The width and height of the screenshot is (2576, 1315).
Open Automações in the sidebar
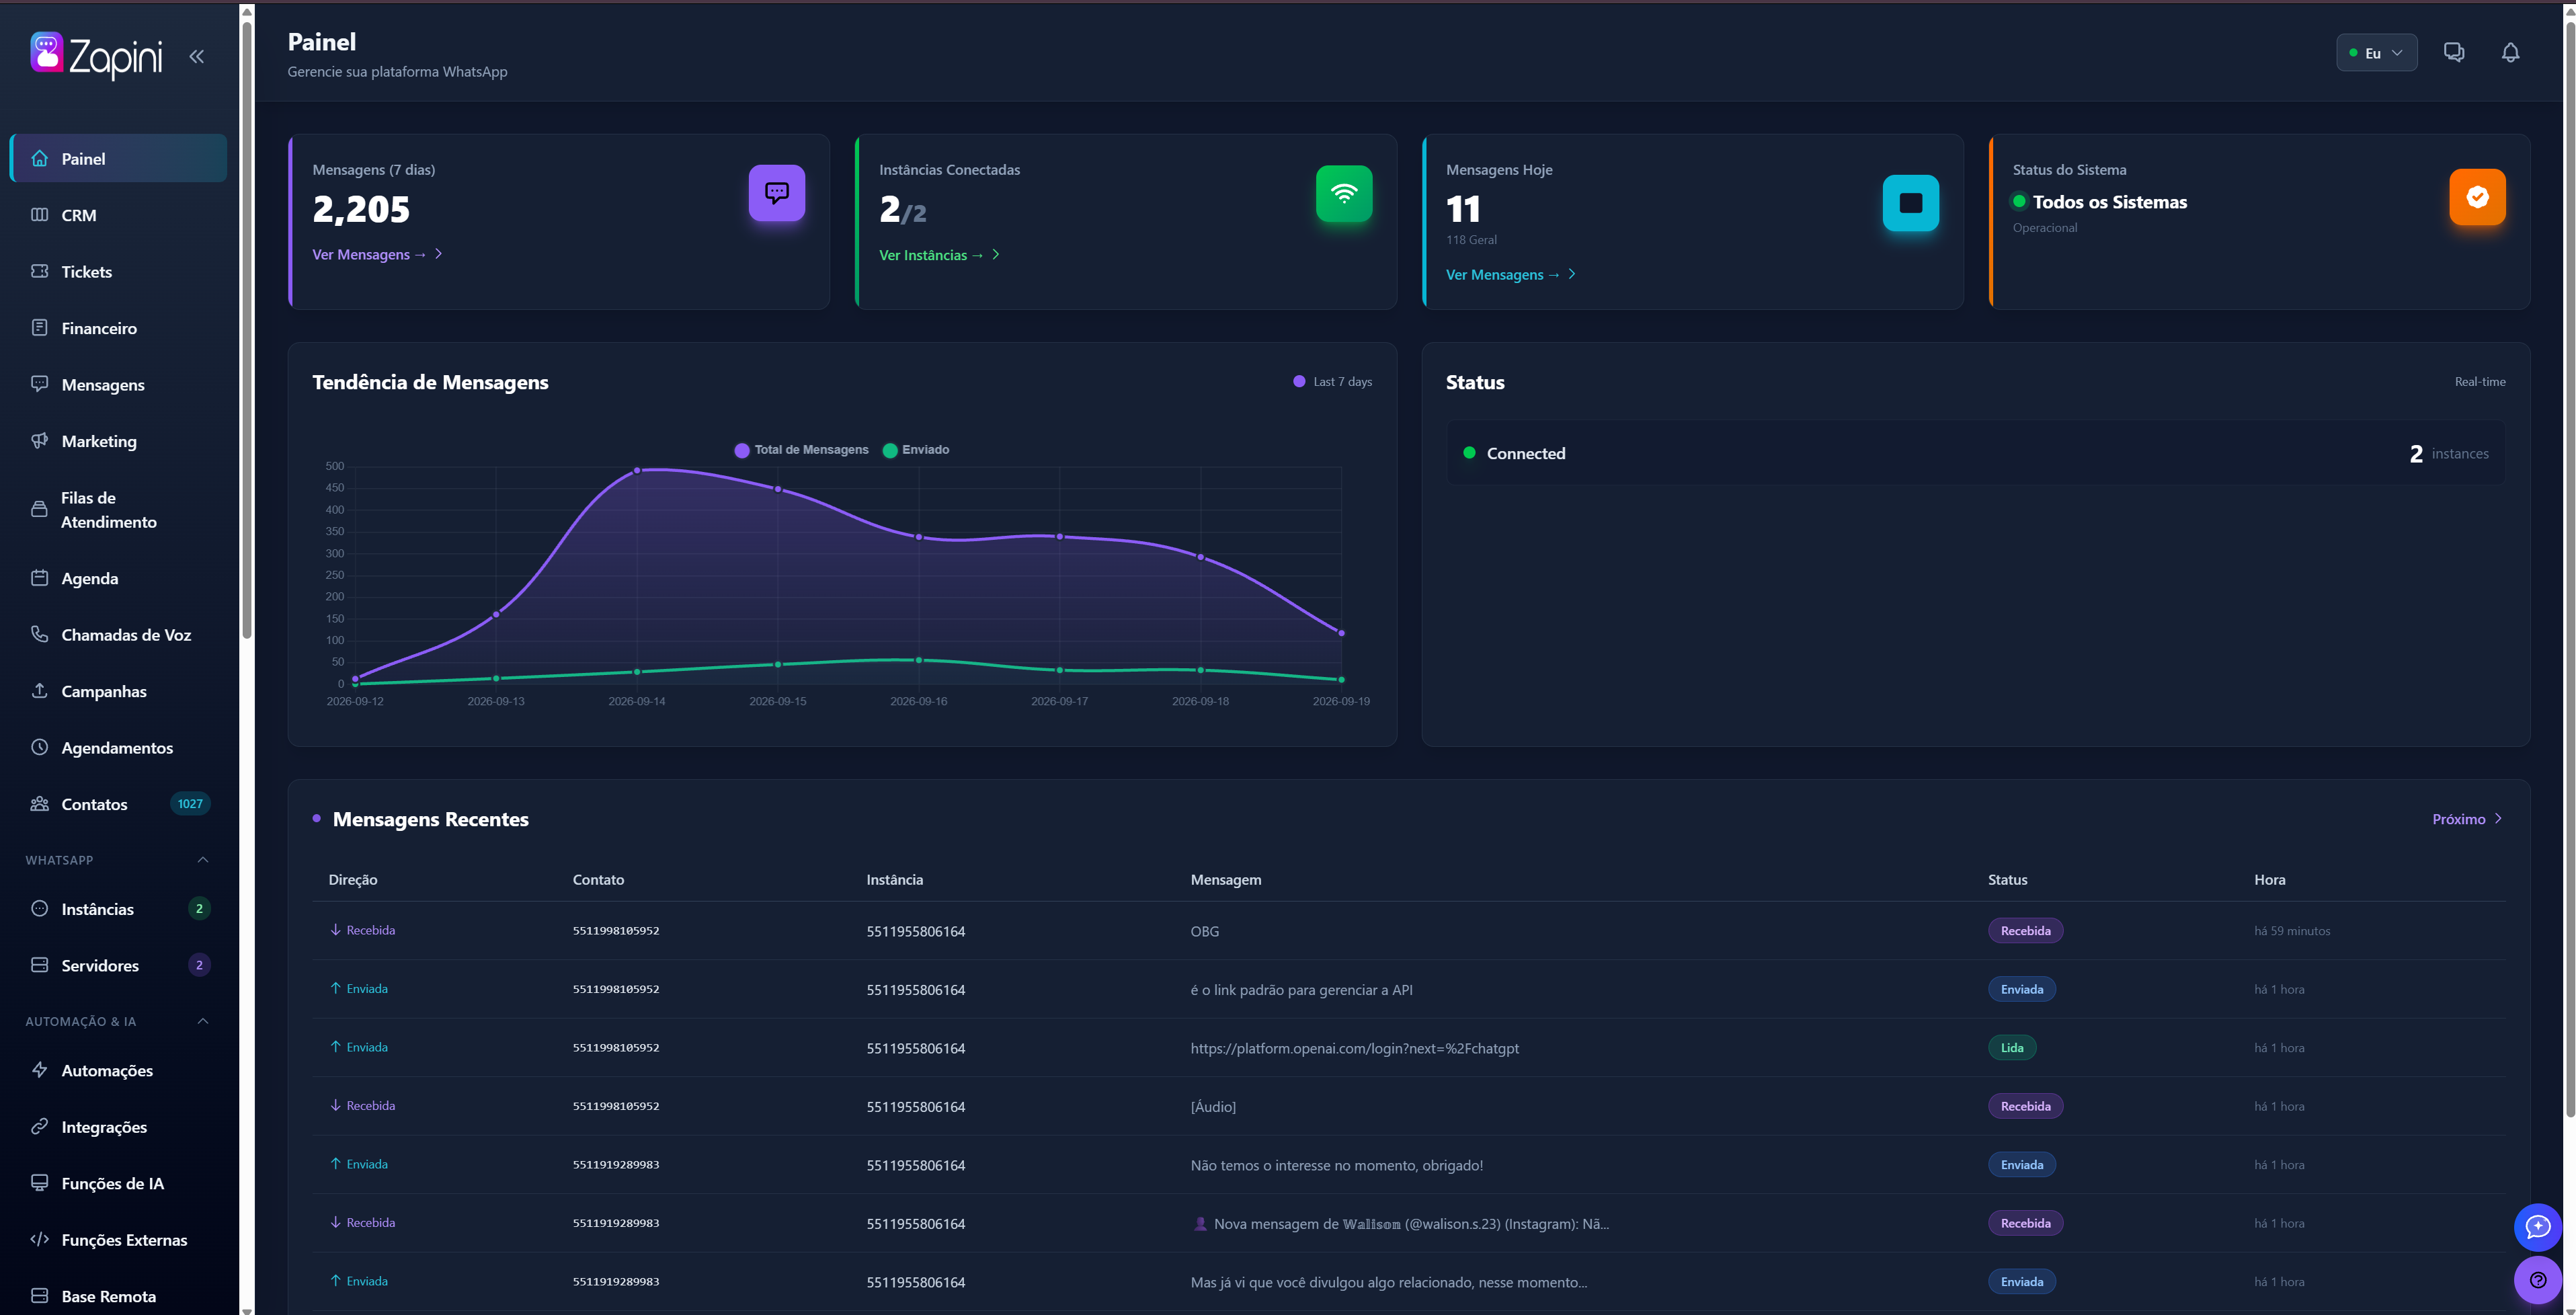[x=118, y=1070]
